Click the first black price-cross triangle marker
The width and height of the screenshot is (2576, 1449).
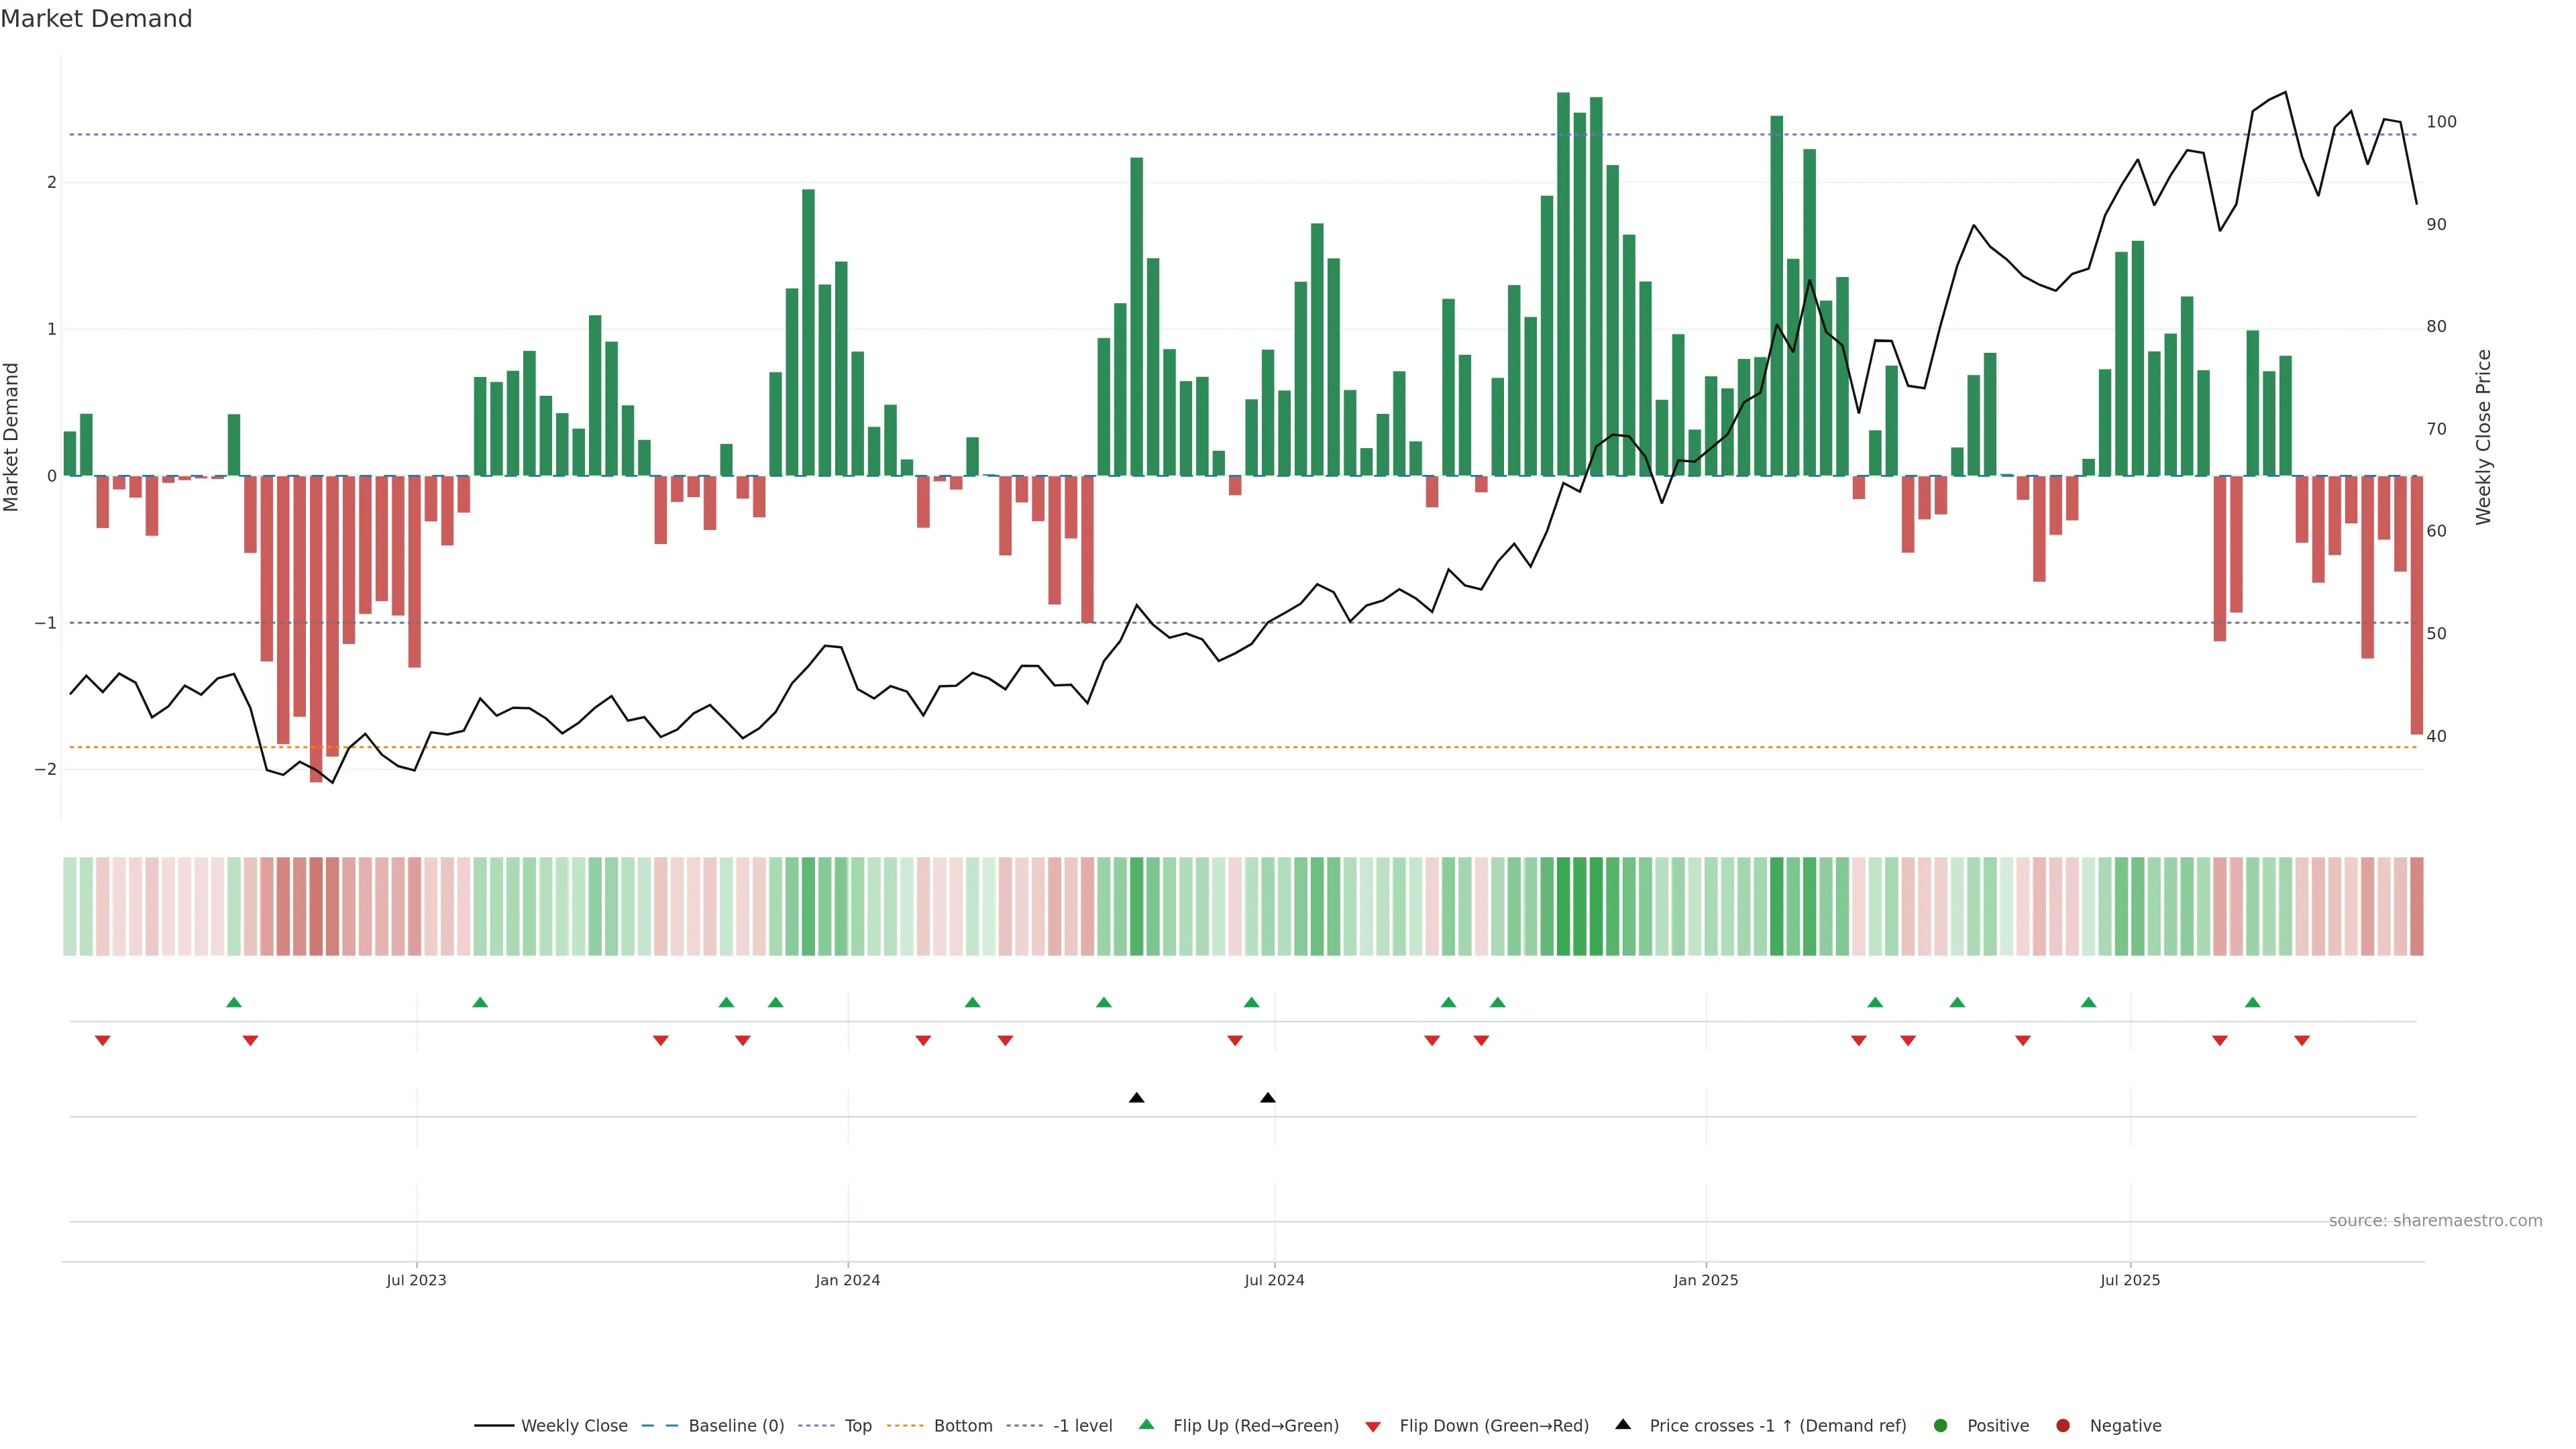pos(1136,1098)
